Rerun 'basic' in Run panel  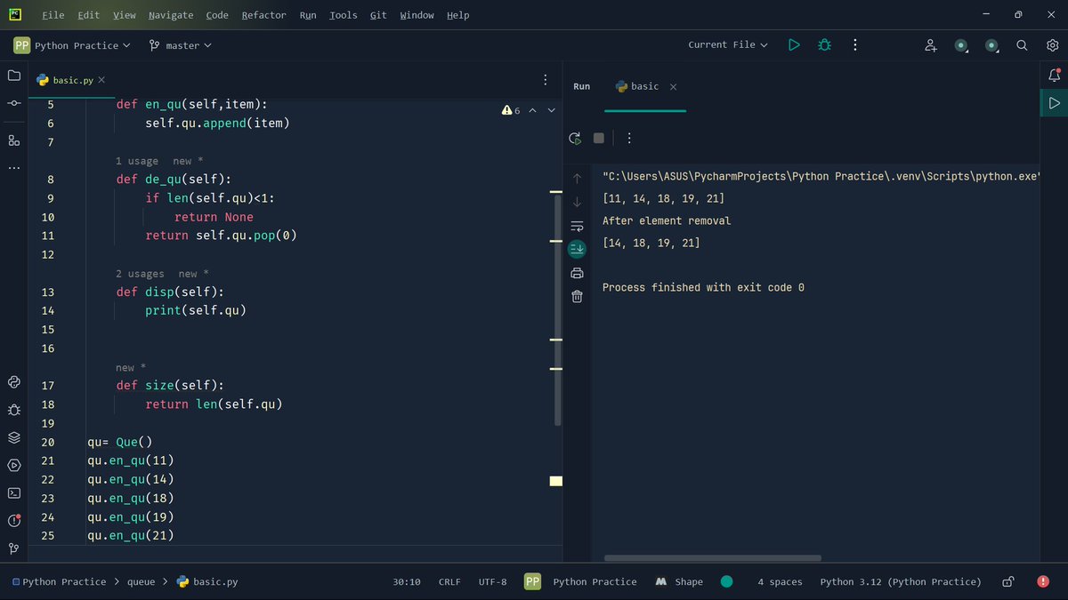[576, 138]
